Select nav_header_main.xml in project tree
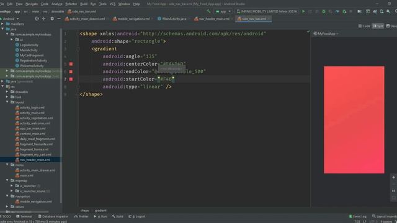 pyautogui.click(x=35, y=160)
